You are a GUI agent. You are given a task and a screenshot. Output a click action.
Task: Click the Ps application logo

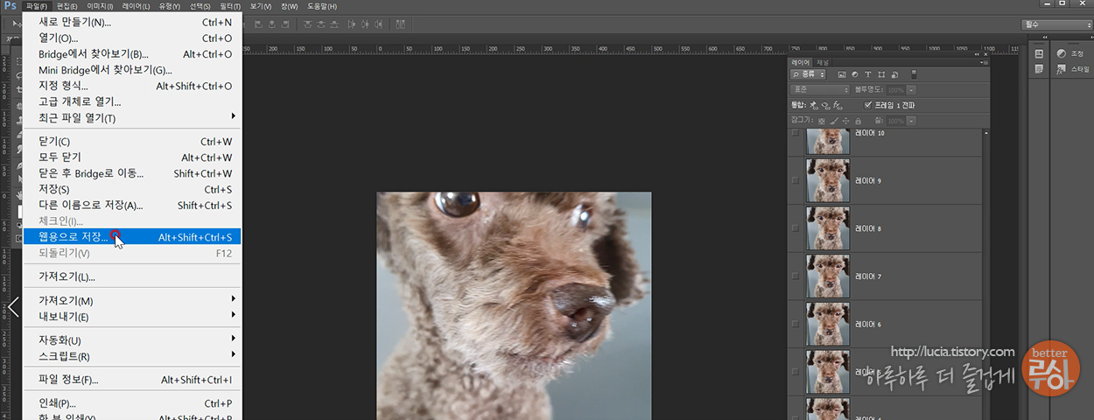(x=10, y=6)
